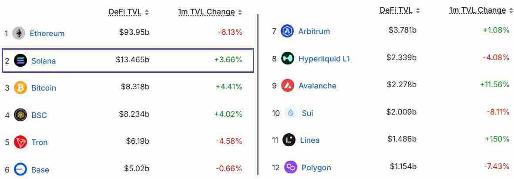Click the Linea logo icon

(289, 140)
